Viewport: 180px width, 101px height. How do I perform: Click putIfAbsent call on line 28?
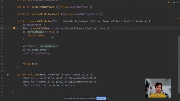[77, 28]
